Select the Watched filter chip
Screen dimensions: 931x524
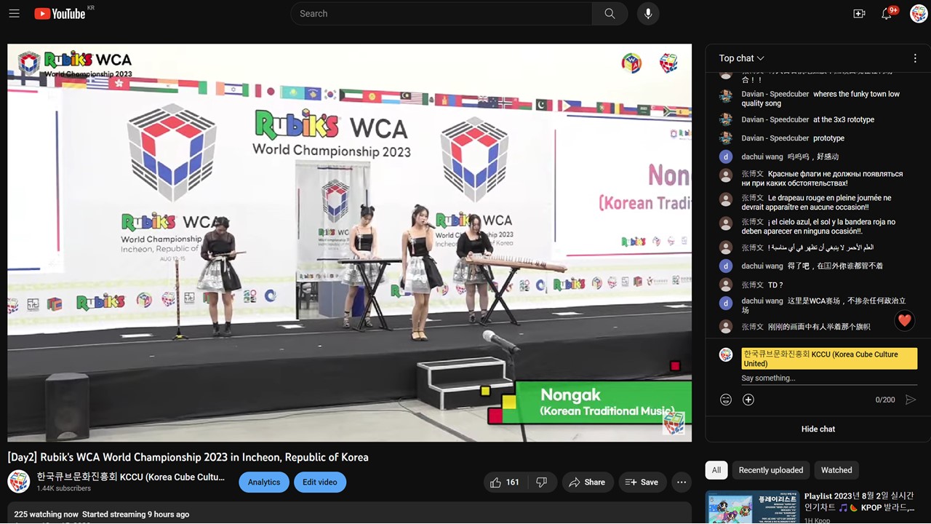coord(836,470)
